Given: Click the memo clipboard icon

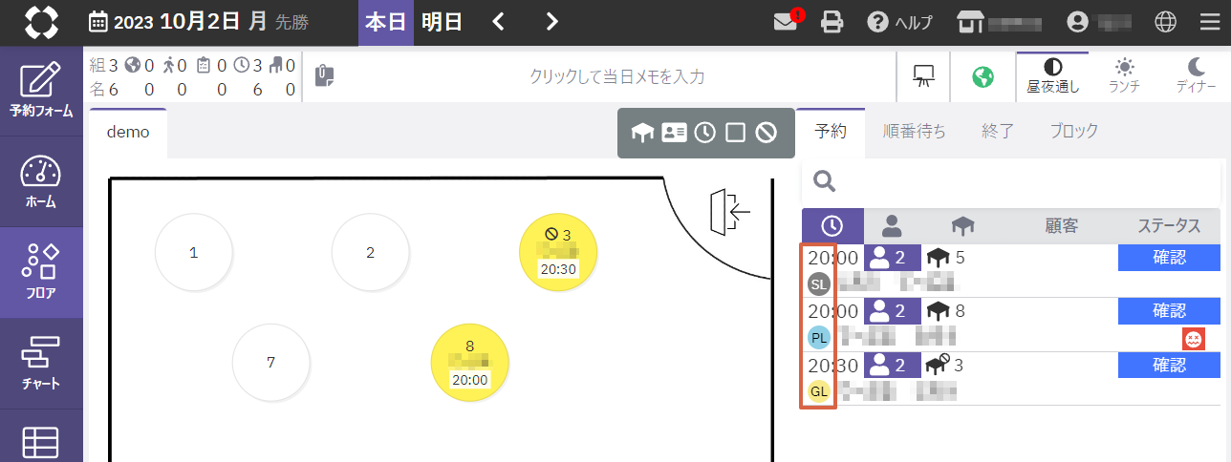Looking at the screenshot, I should click(x=324, y=76).
